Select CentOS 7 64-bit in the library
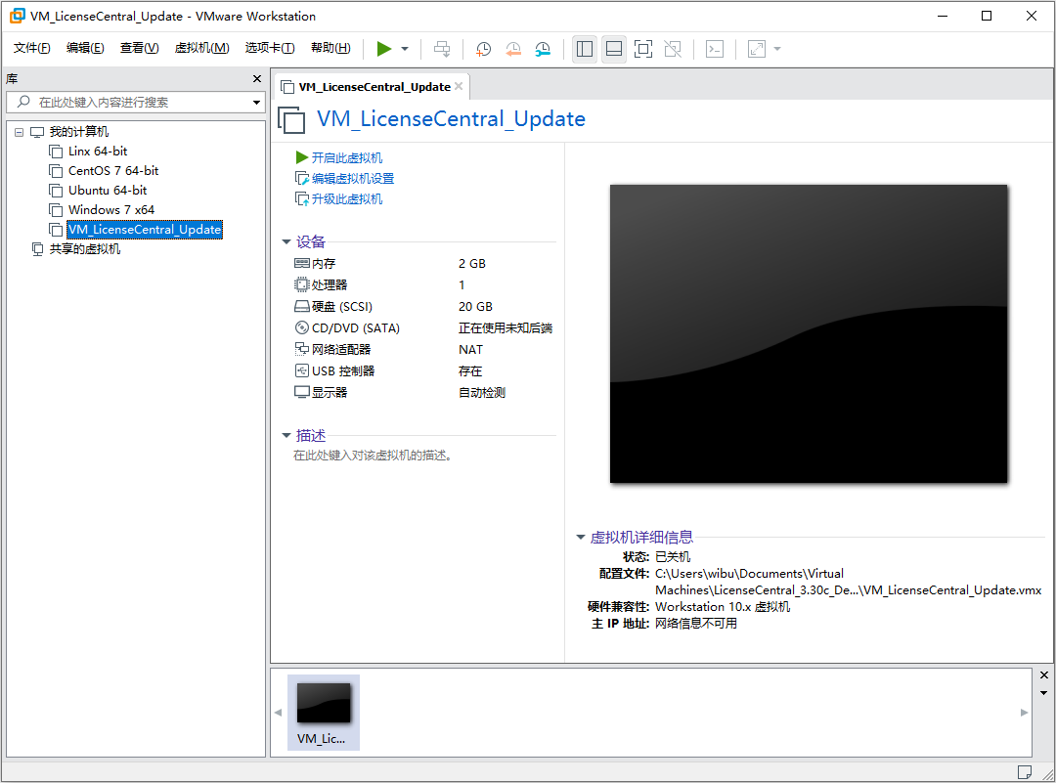 click(113, 171)
